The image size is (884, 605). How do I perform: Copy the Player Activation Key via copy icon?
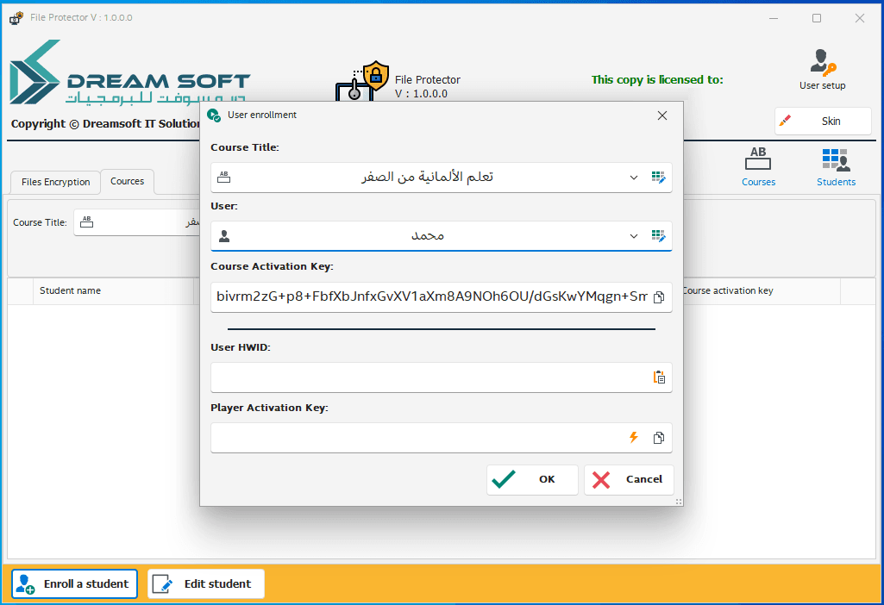659,438
